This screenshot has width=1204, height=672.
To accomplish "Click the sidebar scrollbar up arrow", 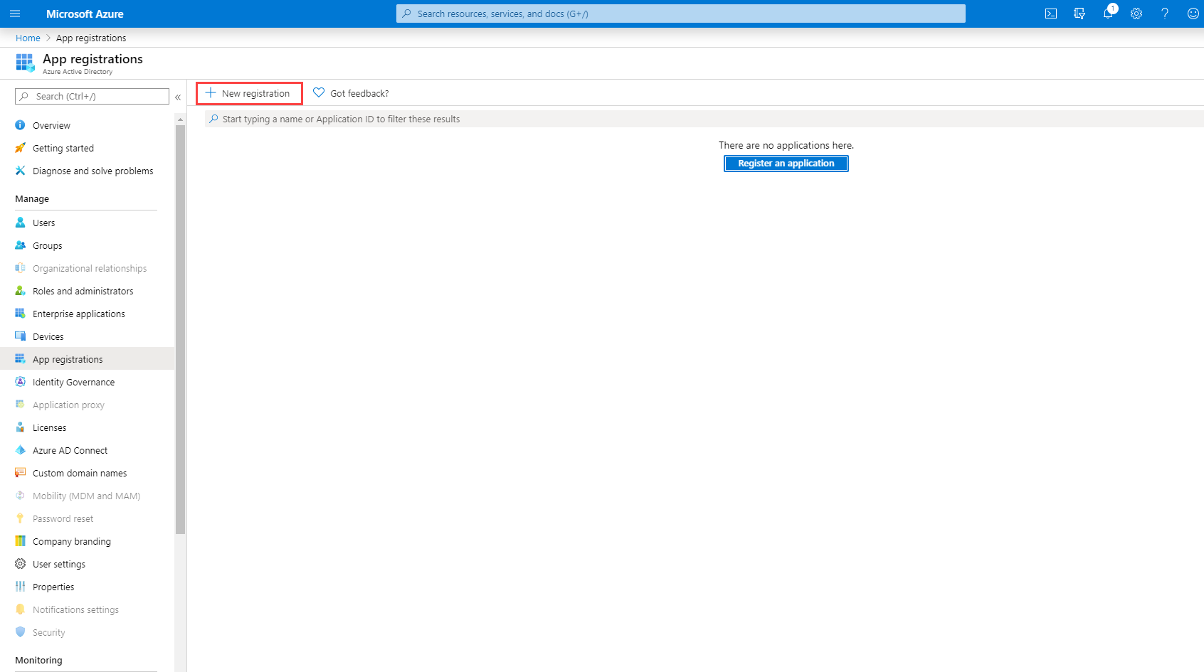I will (181, 119).
